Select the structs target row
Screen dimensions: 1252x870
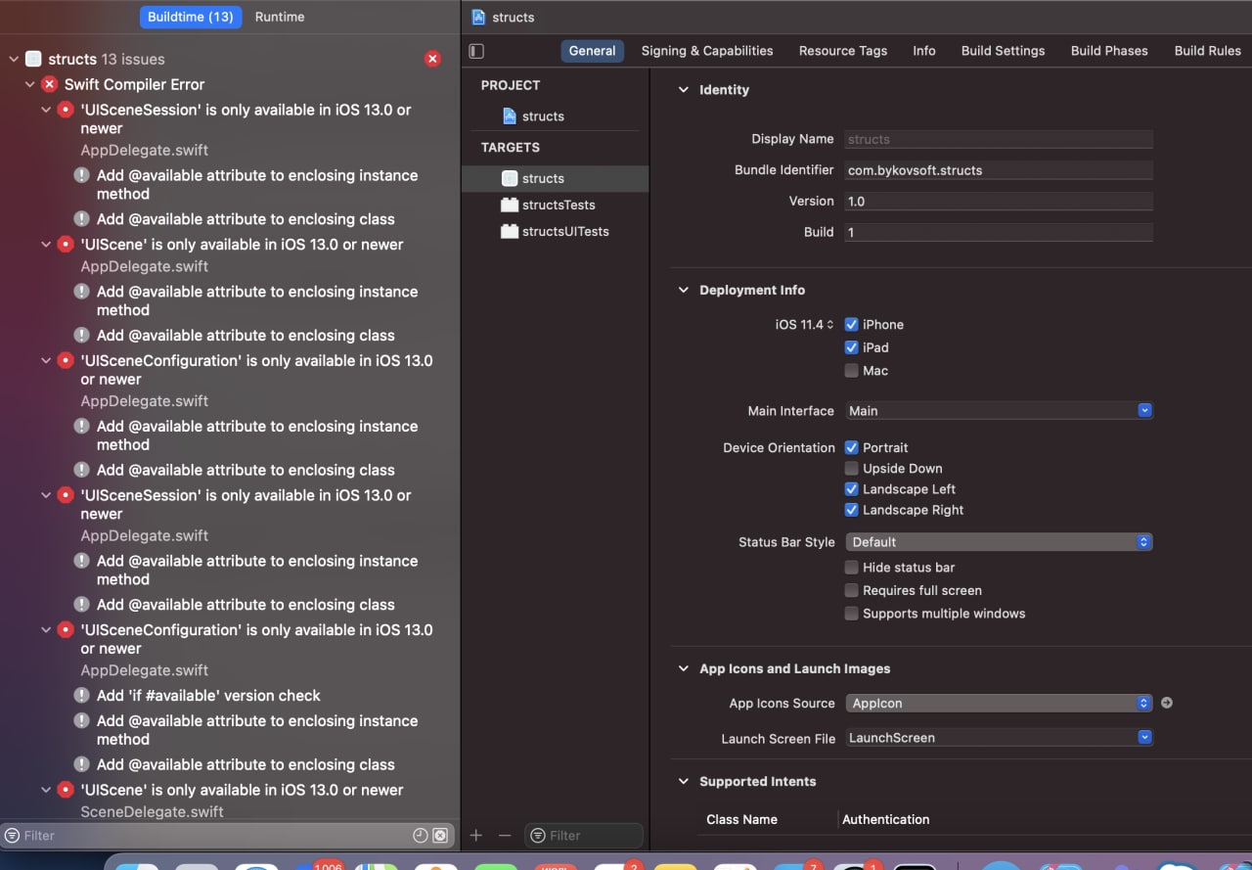coord(555,178)
